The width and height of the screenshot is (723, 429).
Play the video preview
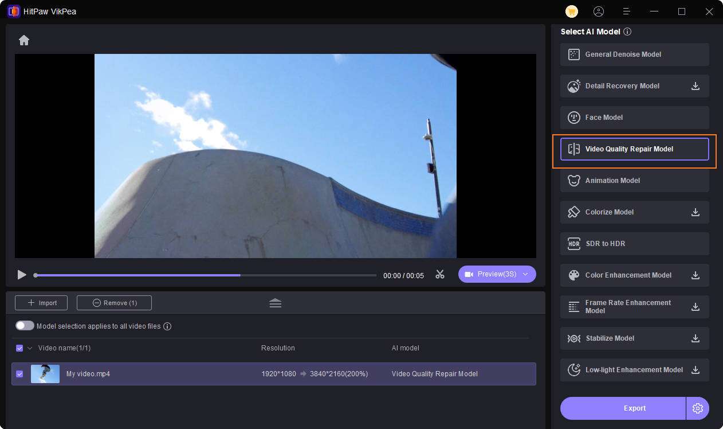click(x=22, y=275)
